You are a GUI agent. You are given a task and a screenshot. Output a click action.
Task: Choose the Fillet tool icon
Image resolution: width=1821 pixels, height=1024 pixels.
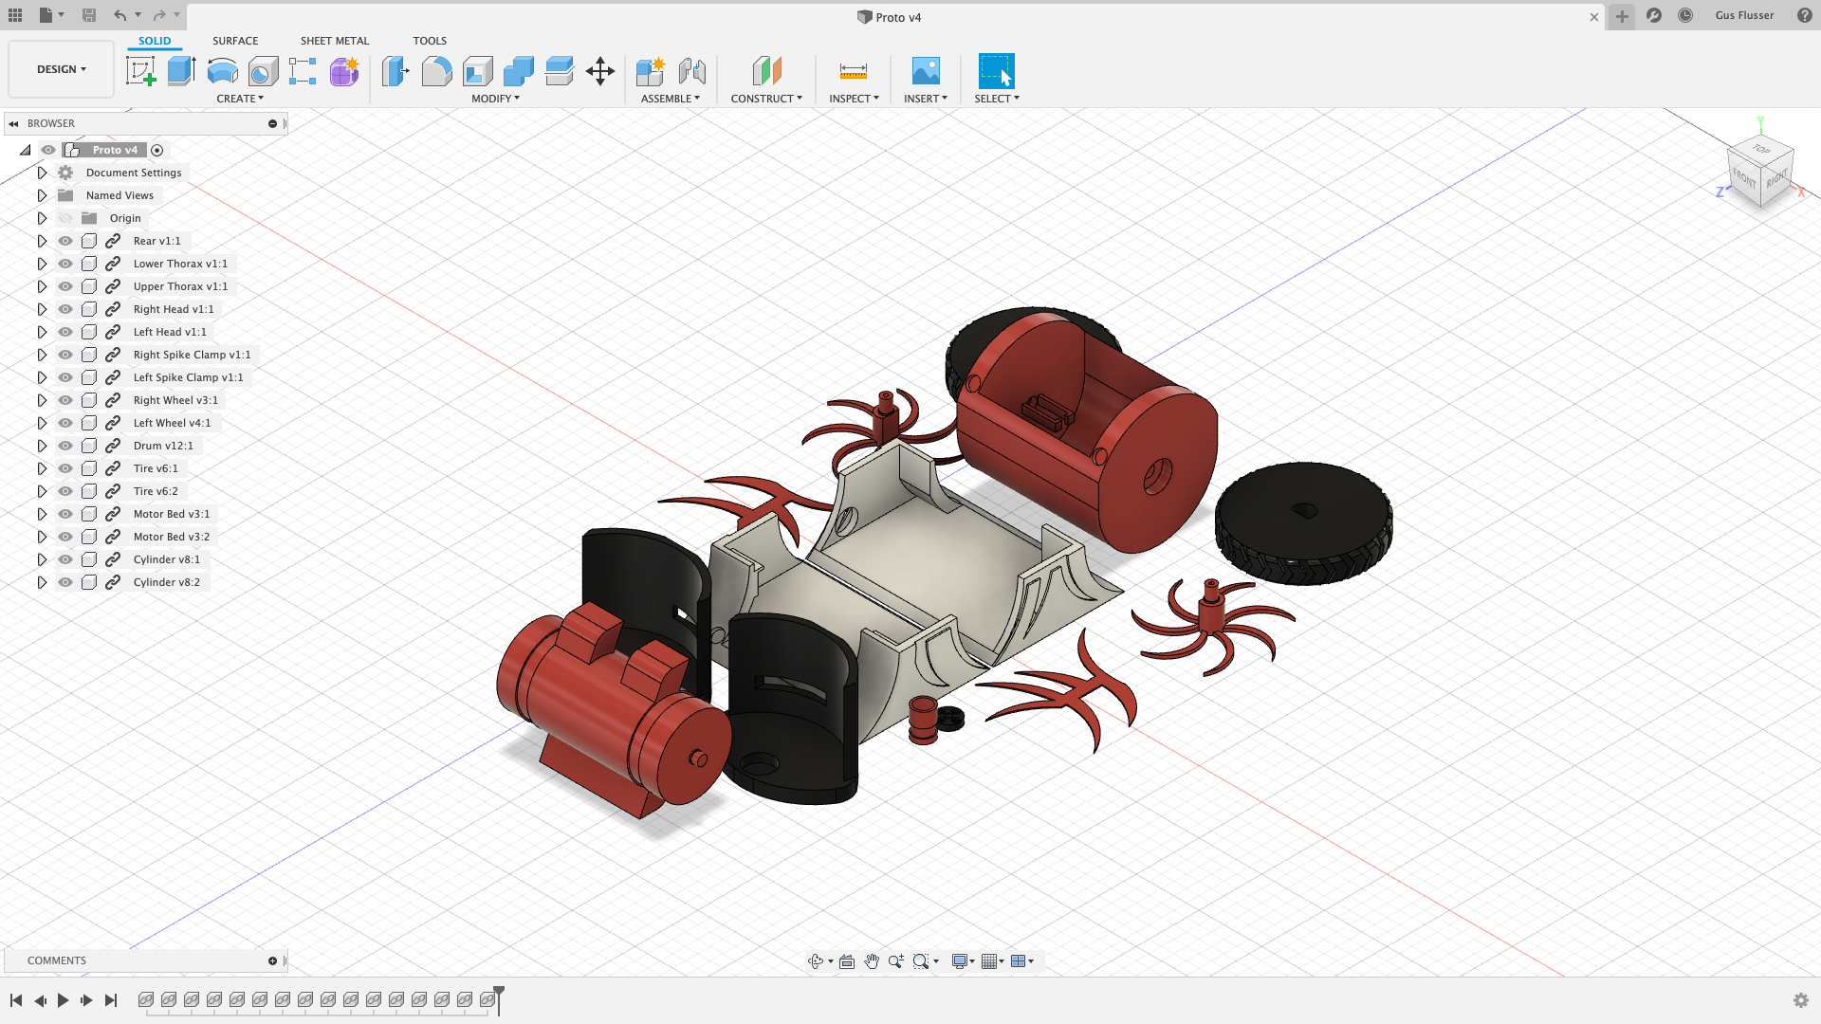[436, 71]
